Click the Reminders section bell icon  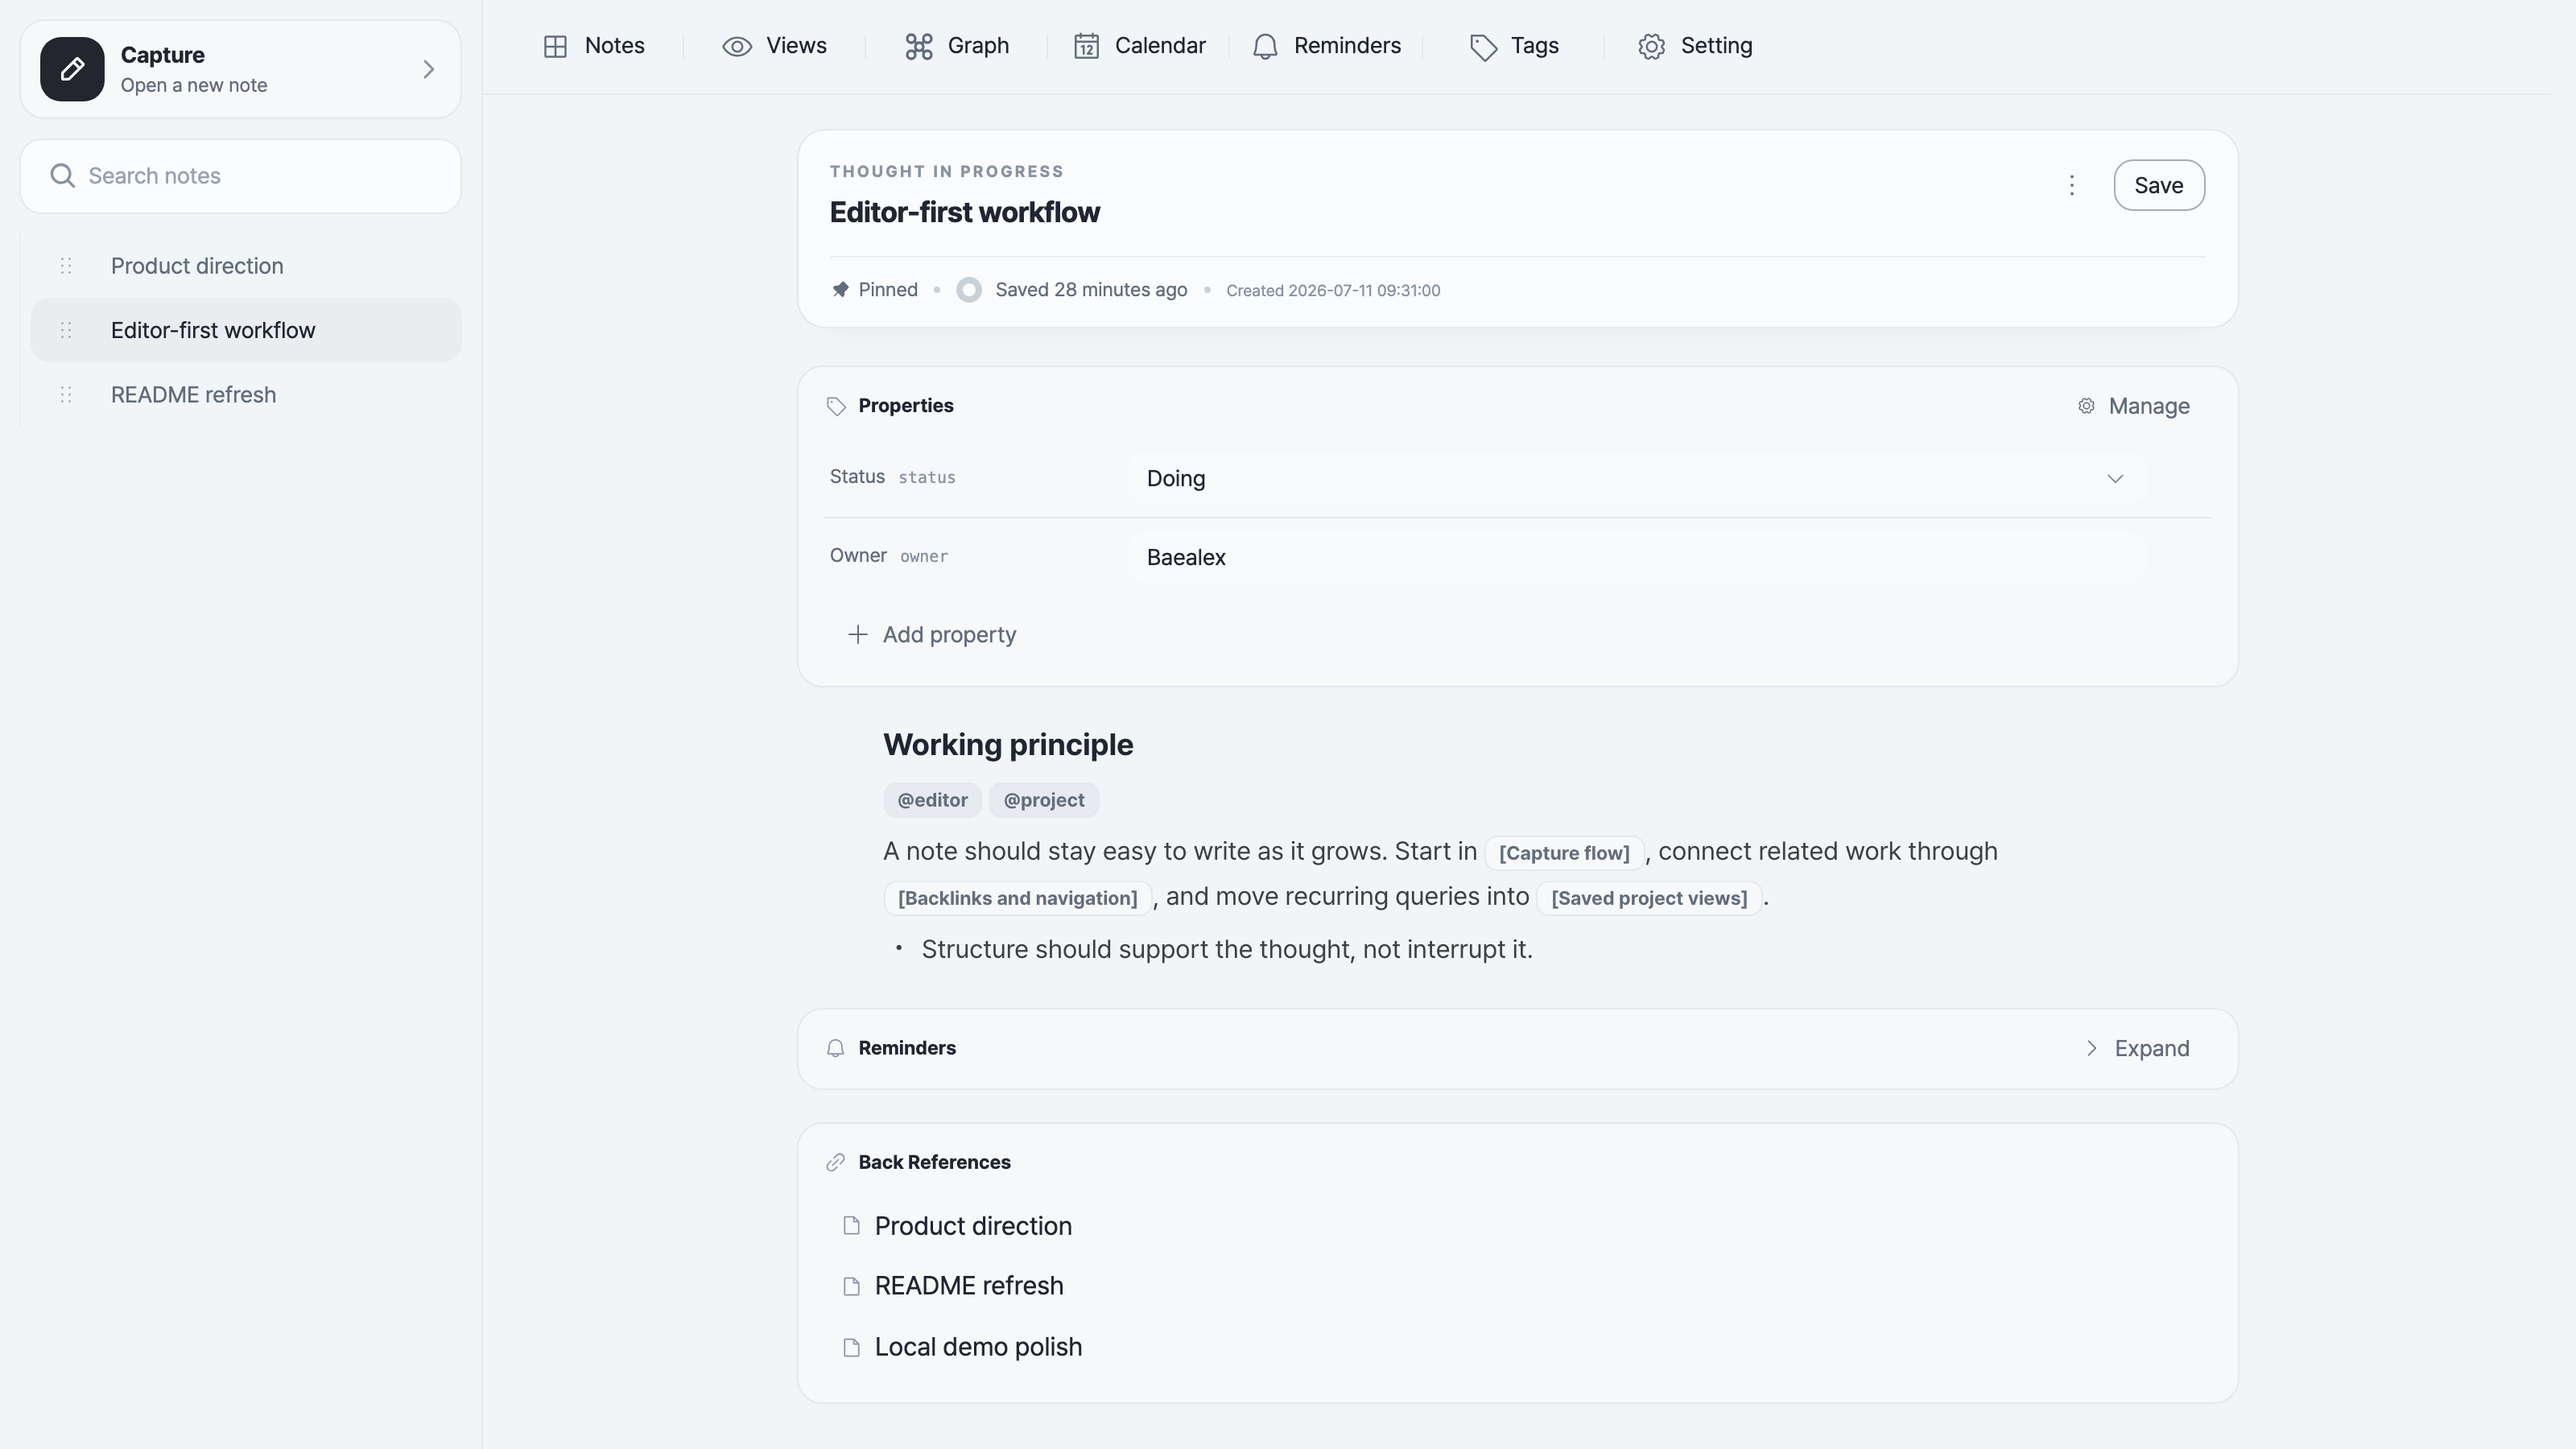pyautogui.click(x=836, y=1049)
